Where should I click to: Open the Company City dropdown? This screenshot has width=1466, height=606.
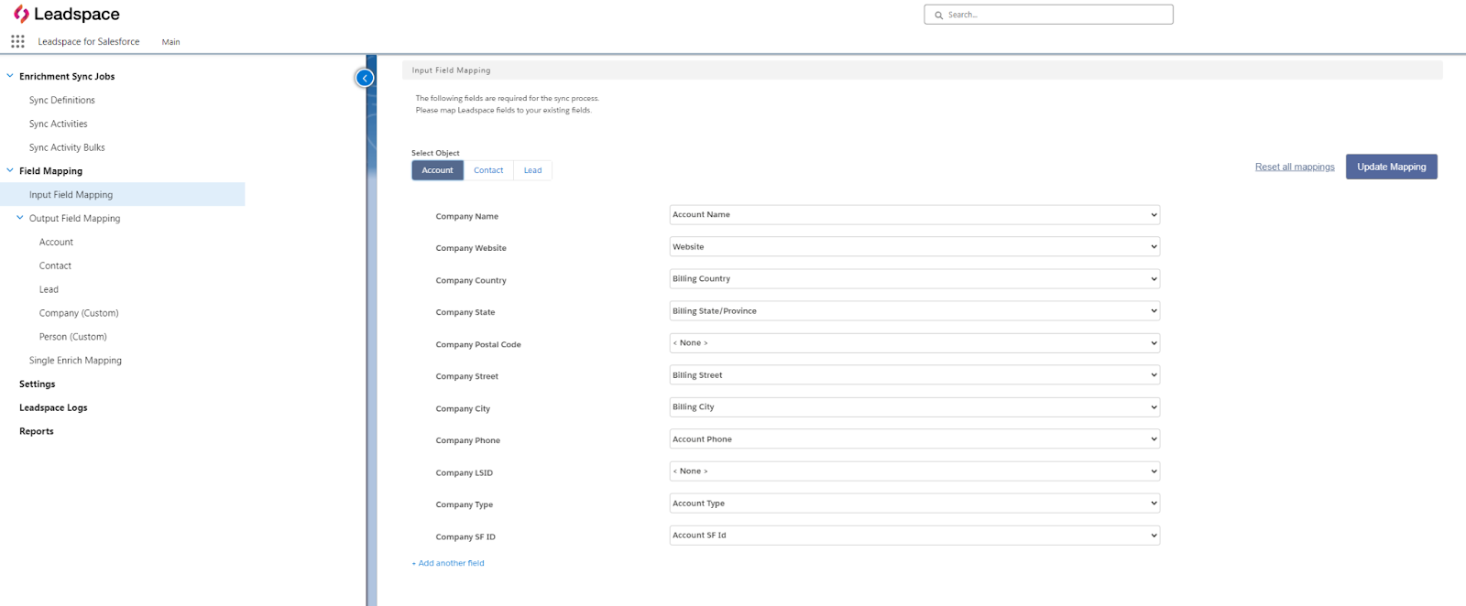914,407
